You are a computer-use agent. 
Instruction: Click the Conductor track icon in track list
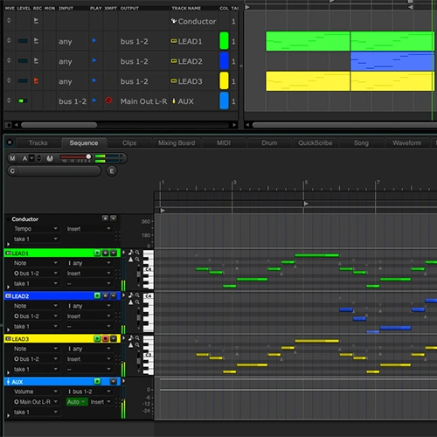(174, 21)
